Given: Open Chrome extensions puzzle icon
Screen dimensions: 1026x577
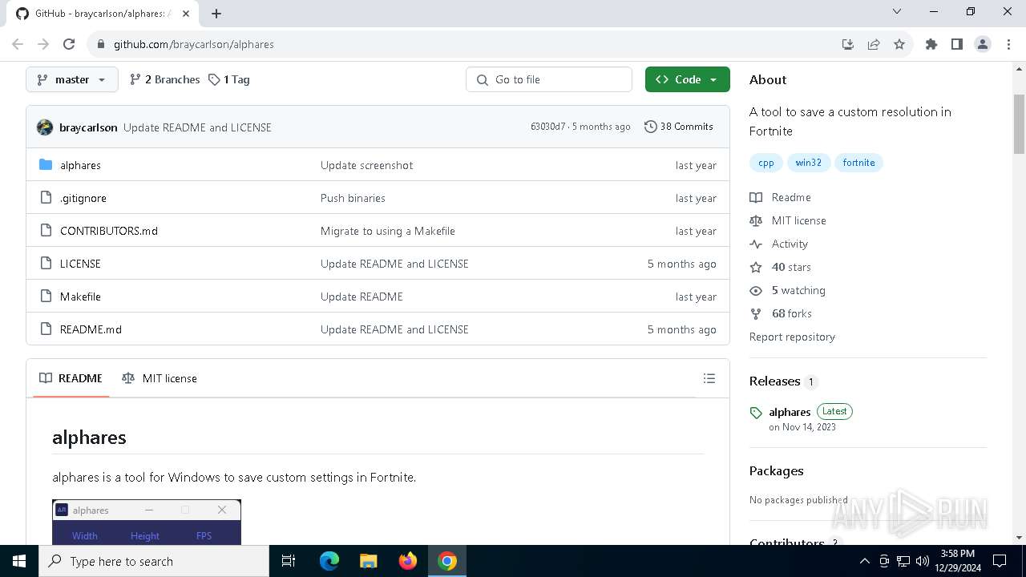Looking at the screenshot, I should (x=931, y=44).
